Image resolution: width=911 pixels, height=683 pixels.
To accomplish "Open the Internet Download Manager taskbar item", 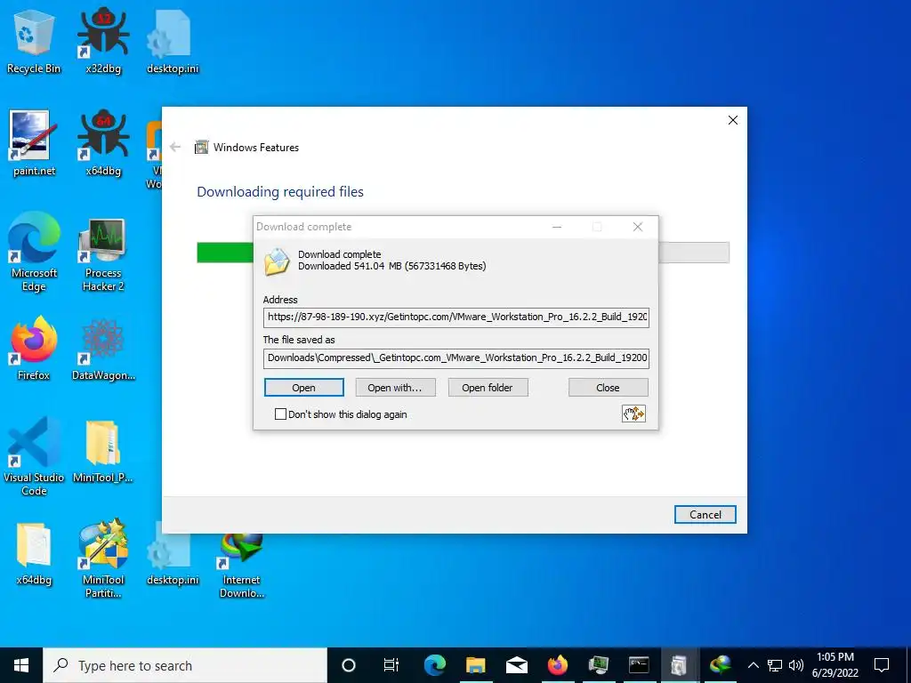I will coord(720,665).
